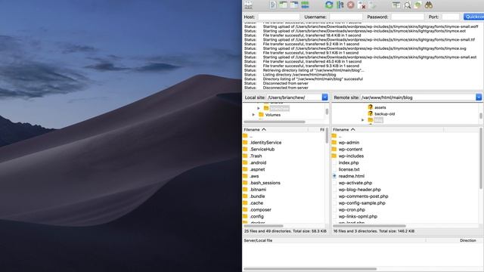Click the Quickconnect button
The height and width of the screenshot is (272, 484).
pos(474,17)
